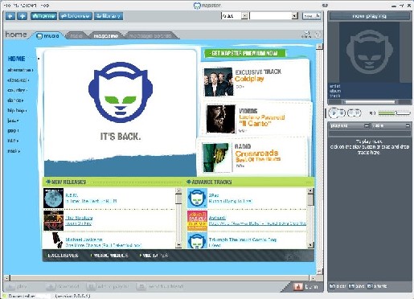The width and height of the screenshot is (414, 299).
Task: Click the track progress bar under now playing
Action: coord(369,102)
